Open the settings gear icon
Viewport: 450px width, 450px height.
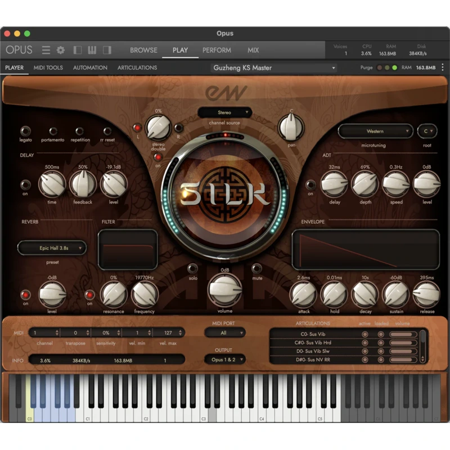pos(61,50)
